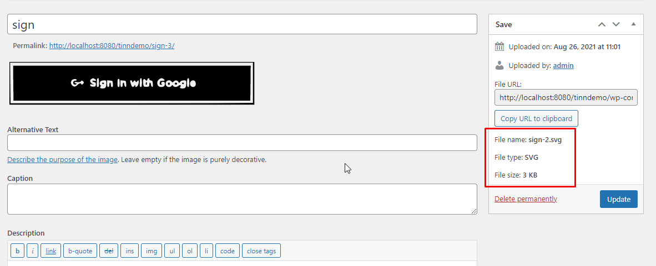This screenshot has width=656, height=266.
Task: Open the sign-3 permalink
Action: coord(112,46)
